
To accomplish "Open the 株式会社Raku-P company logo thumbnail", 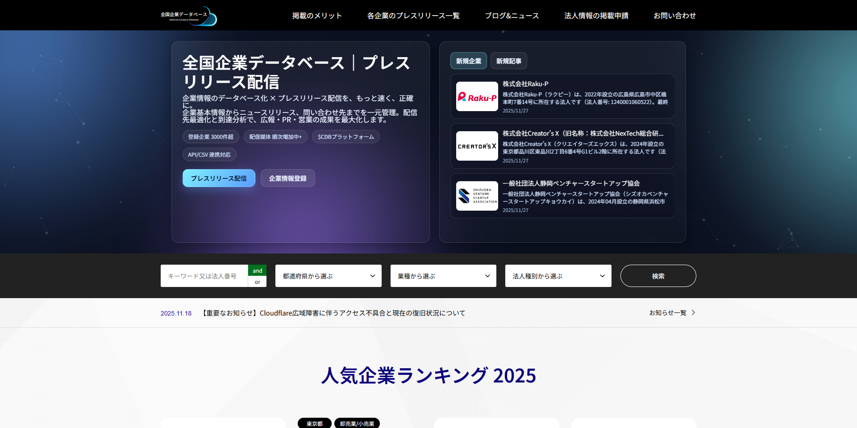I will click(x=477, y=96).
